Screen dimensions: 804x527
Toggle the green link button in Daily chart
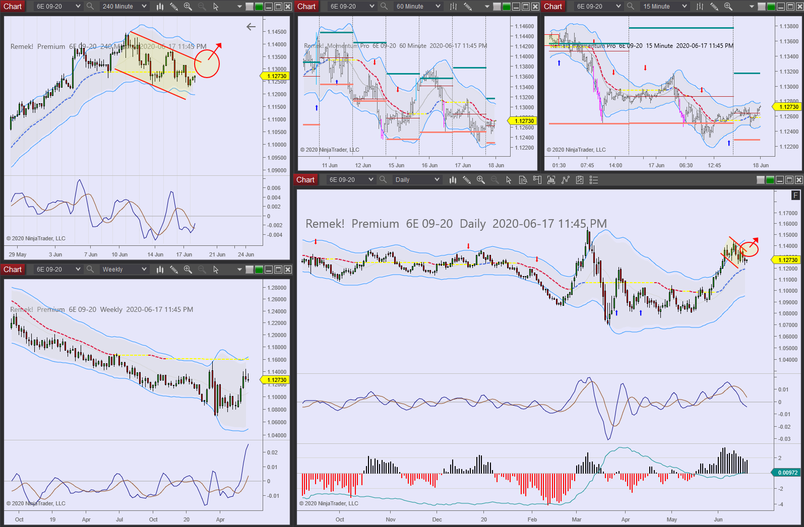tap(770, 180)
